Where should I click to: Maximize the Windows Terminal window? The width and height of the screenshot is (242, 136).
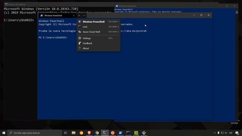[201, 15]
